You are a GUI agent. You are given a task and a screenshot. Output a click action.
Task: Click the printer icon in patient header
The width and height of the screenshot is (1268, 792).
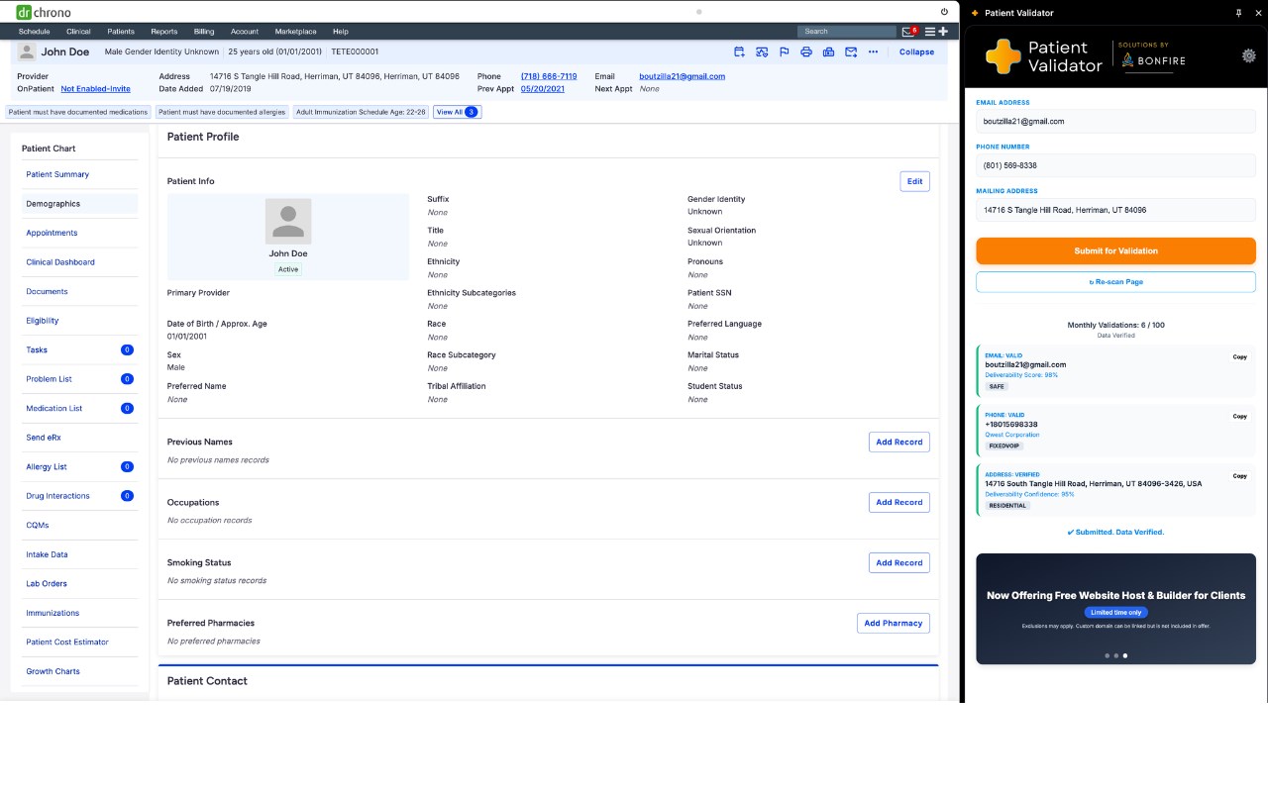(806, 51)
